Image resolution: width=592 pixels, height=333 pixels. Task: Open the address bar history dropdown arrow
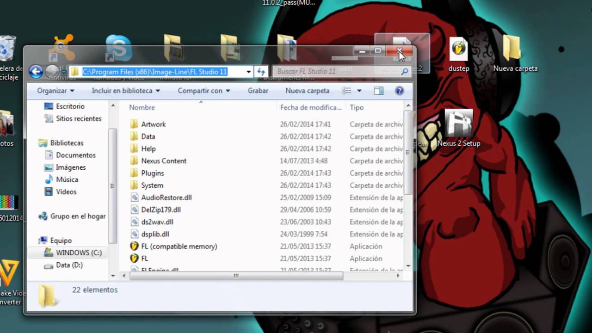tap(249, 72)
